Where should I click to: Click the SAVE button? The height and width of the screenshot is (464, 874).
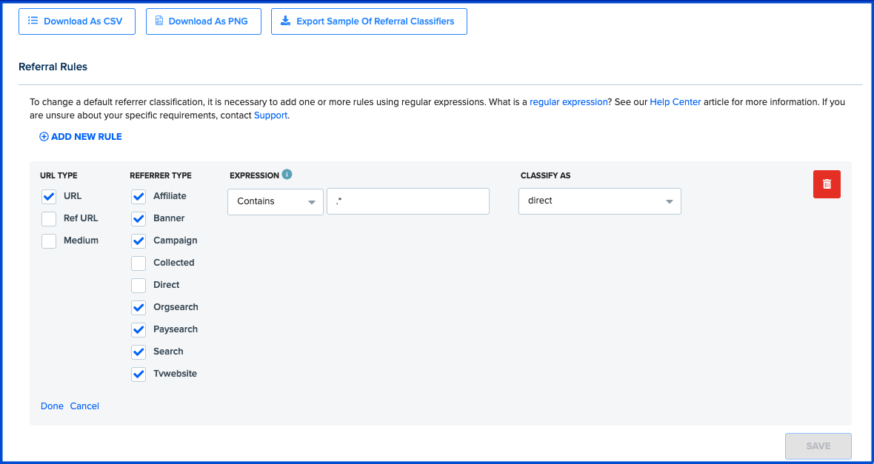pyautogui.click(x=818, y=445)
